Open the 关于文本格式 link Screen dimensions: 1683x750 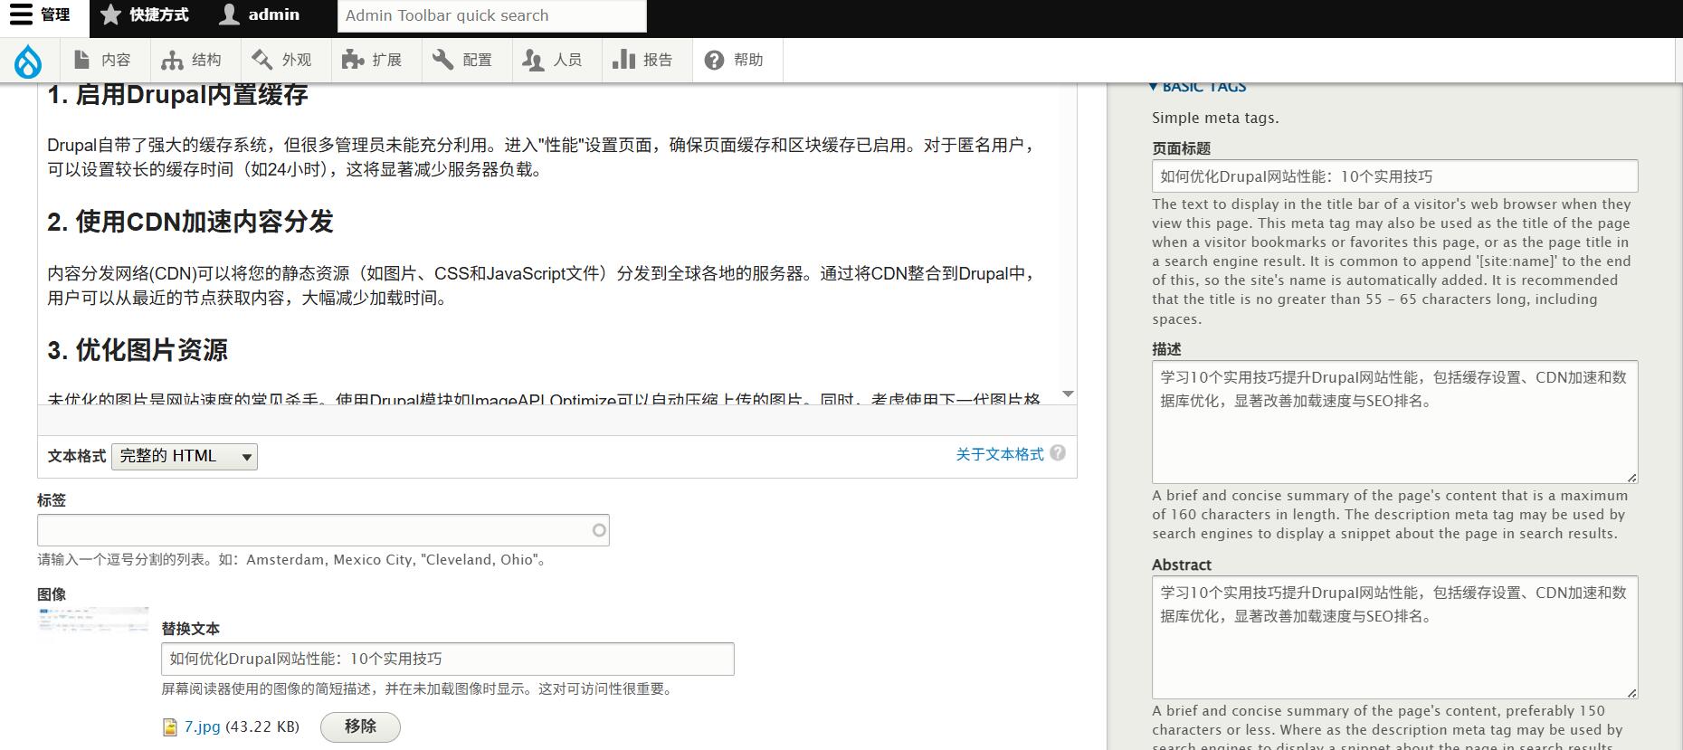coord(1000,454)
